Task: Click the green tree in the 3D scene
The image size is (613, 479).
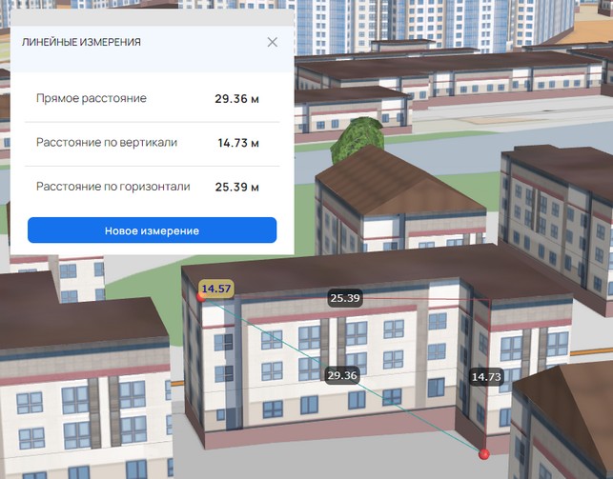Action: coord(360,141)
